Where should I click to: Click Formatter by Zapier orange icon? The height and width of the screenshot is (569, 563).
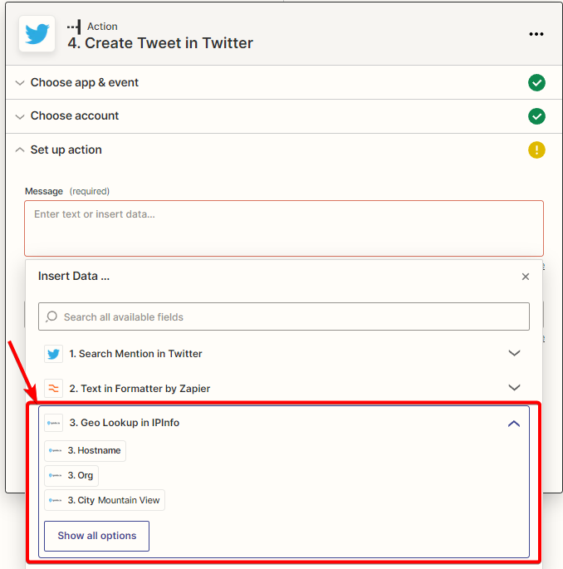pyautogui.click(x=53, y=388)
